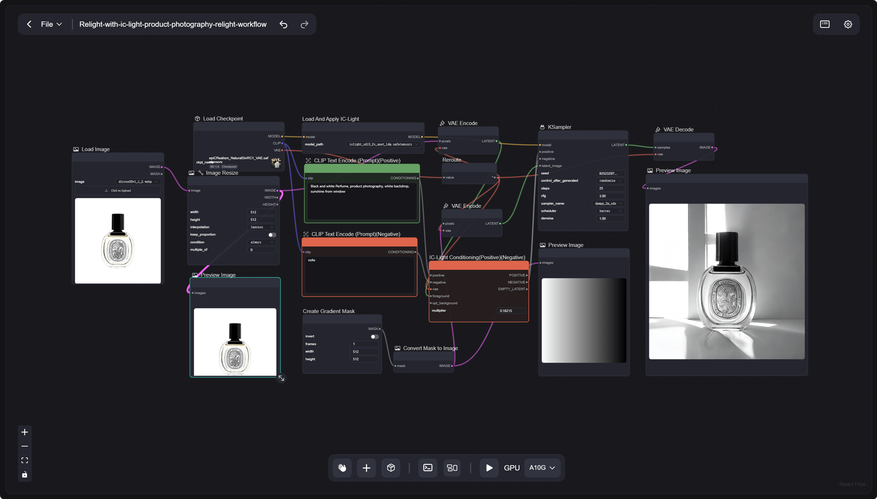Open the settings gear

(848, 24)
